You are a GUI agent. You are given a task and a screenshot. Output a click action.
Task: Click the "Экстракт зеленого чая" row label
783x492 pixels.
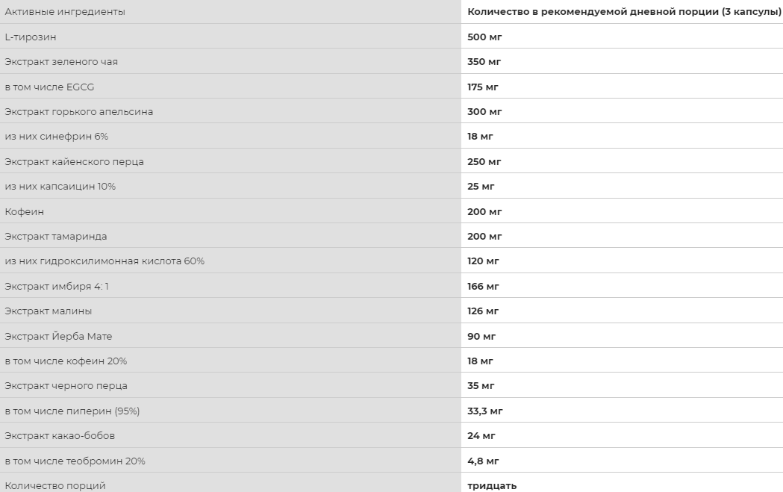coord(61,62)
